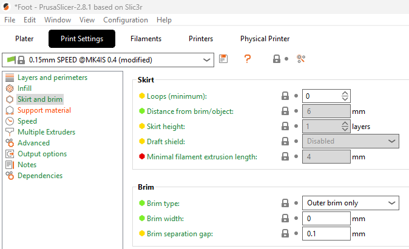The width and height of the screenshot is (409, 249).
Task: Click red mode marker for Minimal filament extrusion length
Action: click(142, 156)
